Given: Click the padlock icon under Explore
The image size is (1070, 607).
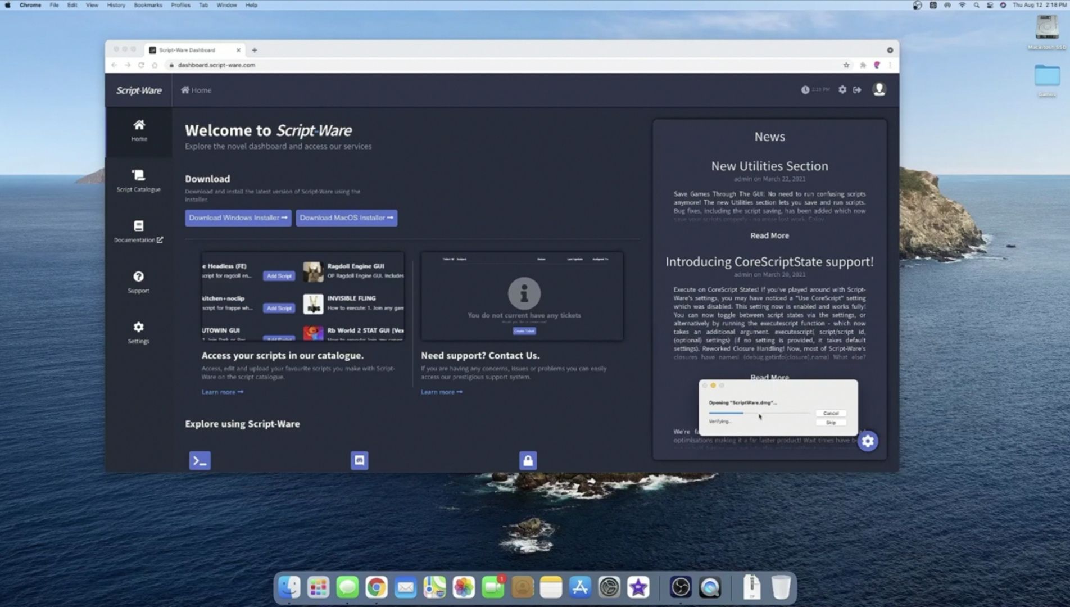Looking at the screenshot, I should pos(528,460).
